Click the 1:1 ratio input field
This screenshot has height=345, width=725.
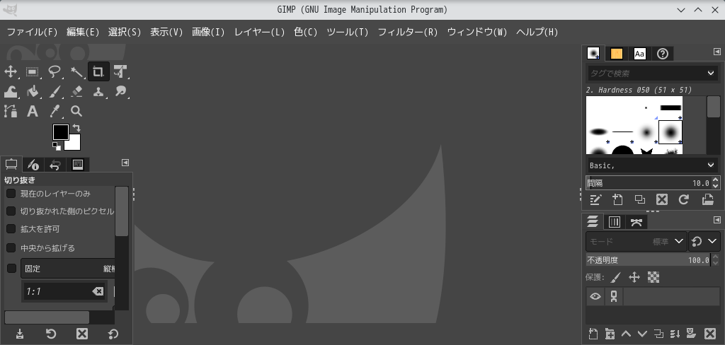point(57,291)
